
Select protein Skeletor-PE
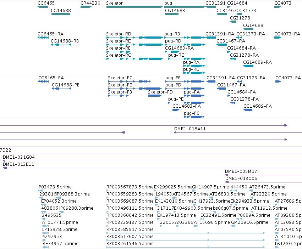point(120,85)
